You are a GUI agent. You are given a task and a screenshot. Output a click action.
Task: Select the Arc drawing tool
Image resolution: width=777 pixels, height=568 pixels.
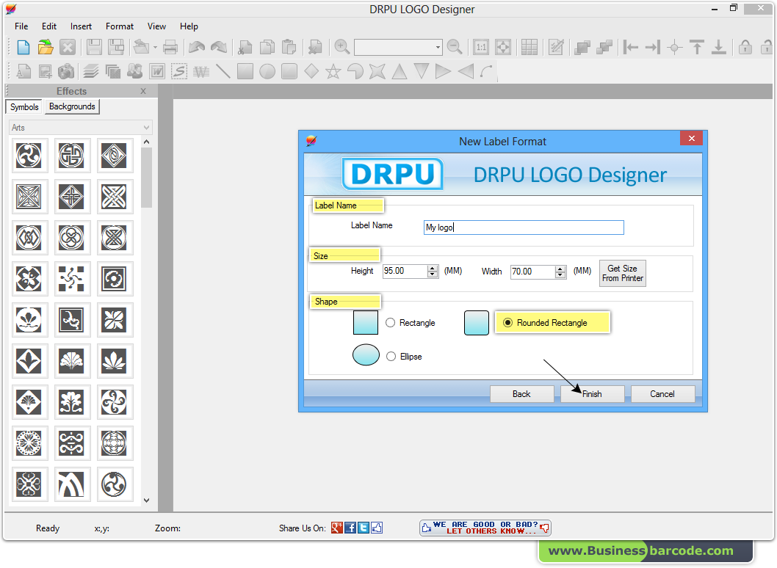pos(487,71)
